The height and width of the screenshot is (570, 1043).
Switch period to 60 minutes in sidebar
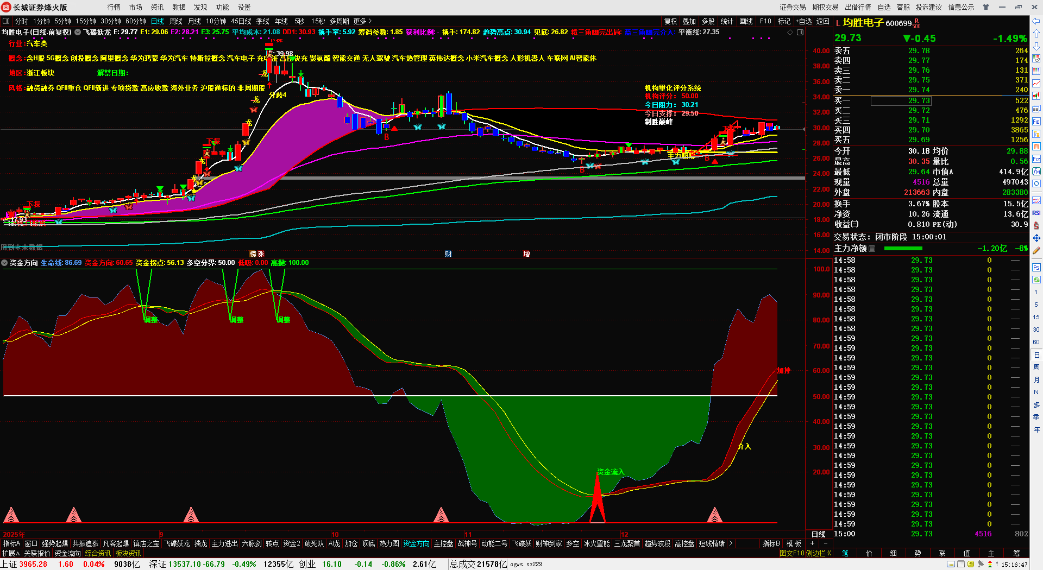pos(1036,342)
